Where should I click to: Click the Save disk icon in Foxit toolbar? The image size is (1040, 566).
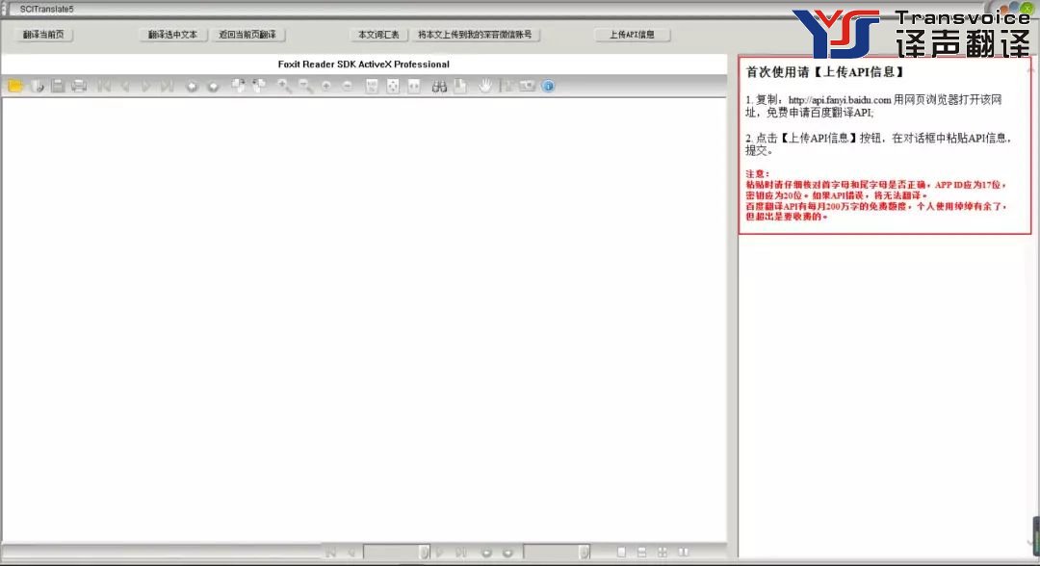pyautogui.click(x=58, y=87)
